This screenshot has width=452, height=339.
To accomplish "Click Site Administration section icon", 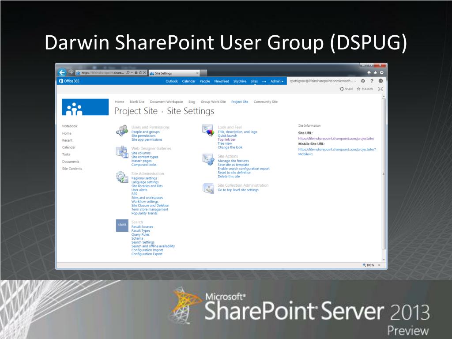I will (122, 177).
